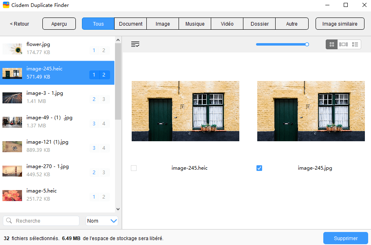
Task: Adjust the thumbnail size slider handle
Action: (307, 44)
